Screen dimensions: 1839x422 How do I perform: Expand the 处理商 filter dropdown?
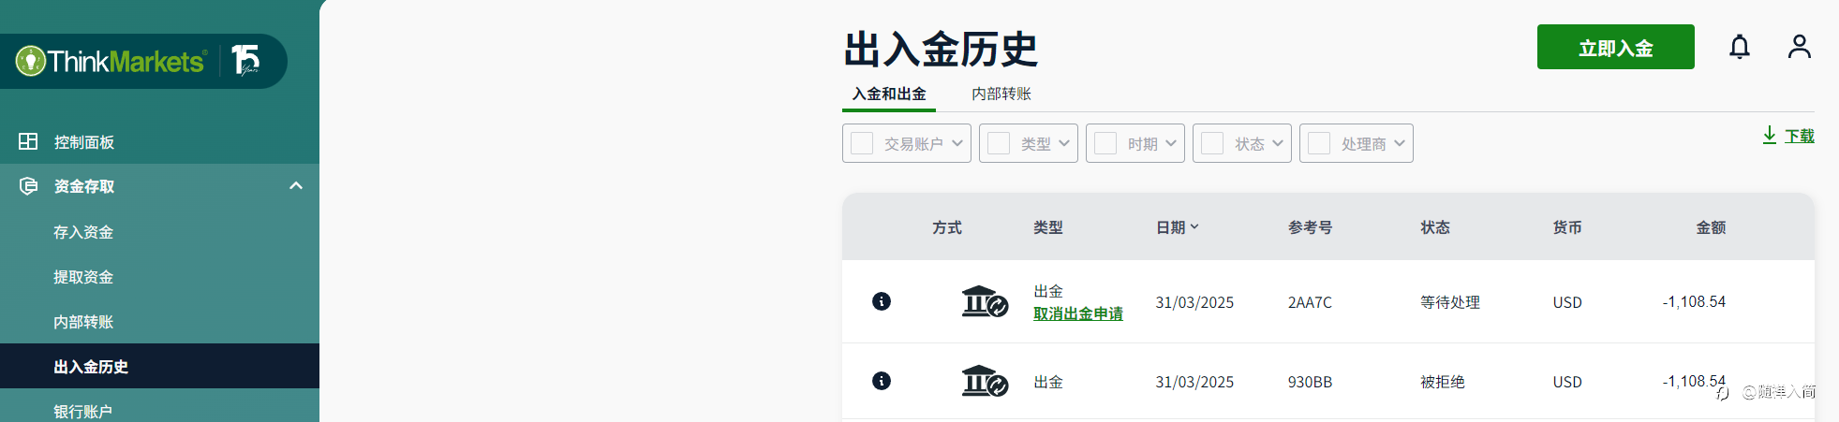1399,143
